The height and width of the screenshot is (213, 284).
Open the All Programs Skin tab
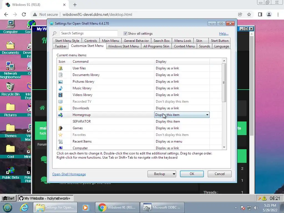click(x=156, y=46)
